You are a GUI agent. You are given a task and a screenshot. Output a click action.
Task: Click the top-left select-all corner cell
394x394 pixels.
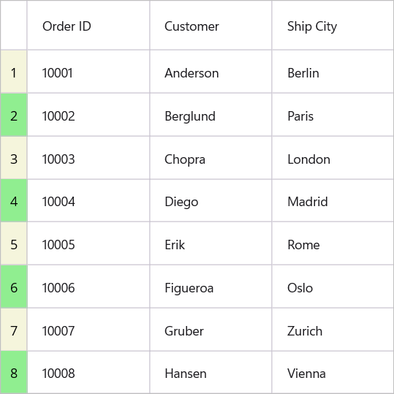click(x=14, y=25)
